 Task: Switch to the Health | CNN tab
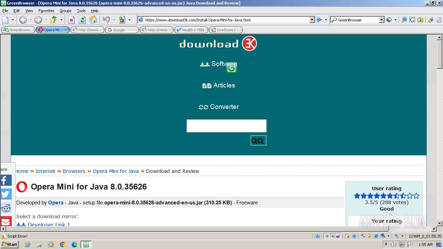(x=191, y=30)
